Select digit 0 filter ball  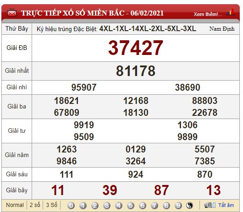click(x=71, y=206)
